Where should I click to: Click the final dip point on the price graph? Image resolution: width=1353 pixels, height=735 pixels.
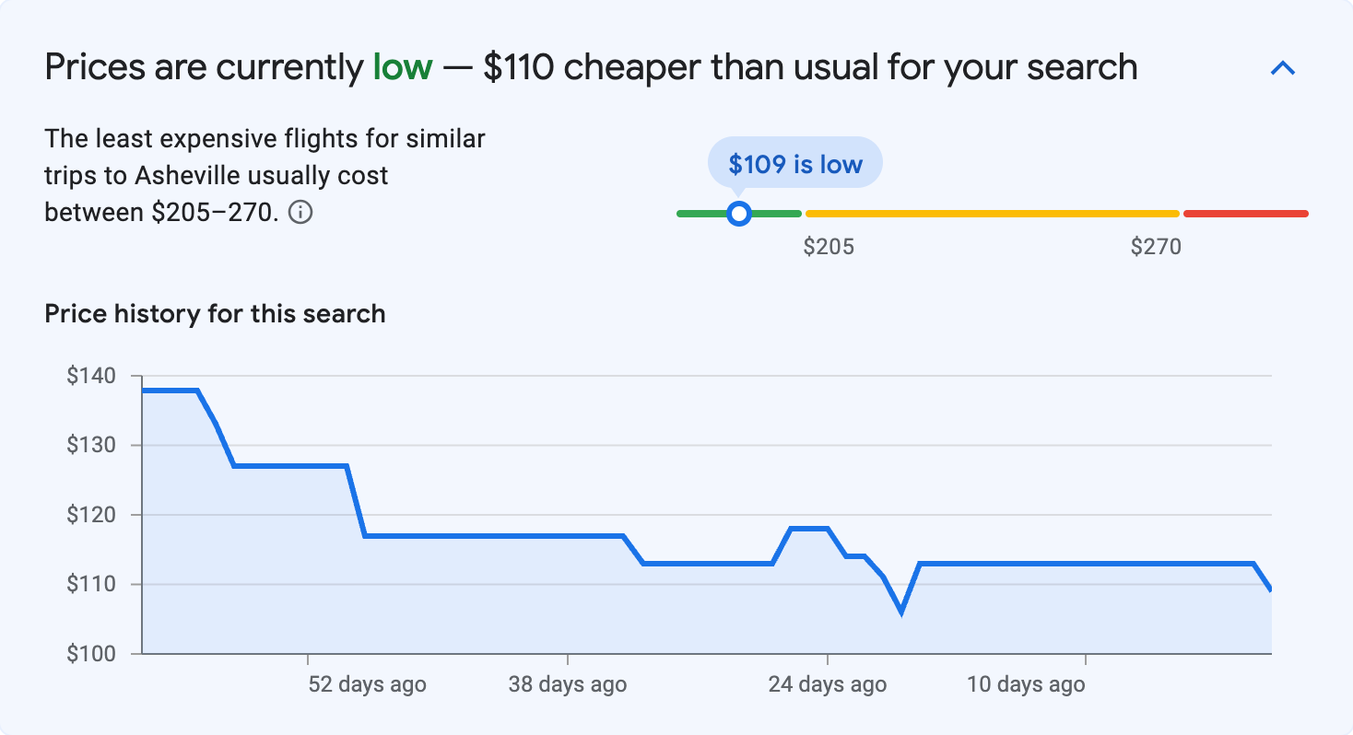(x=1270, y=588)
